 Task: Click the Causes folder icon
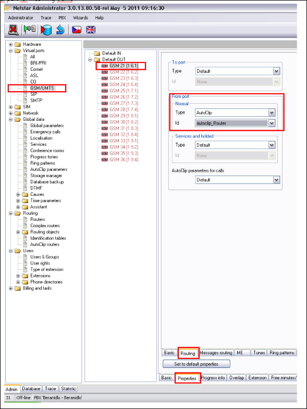click(25, 194)
